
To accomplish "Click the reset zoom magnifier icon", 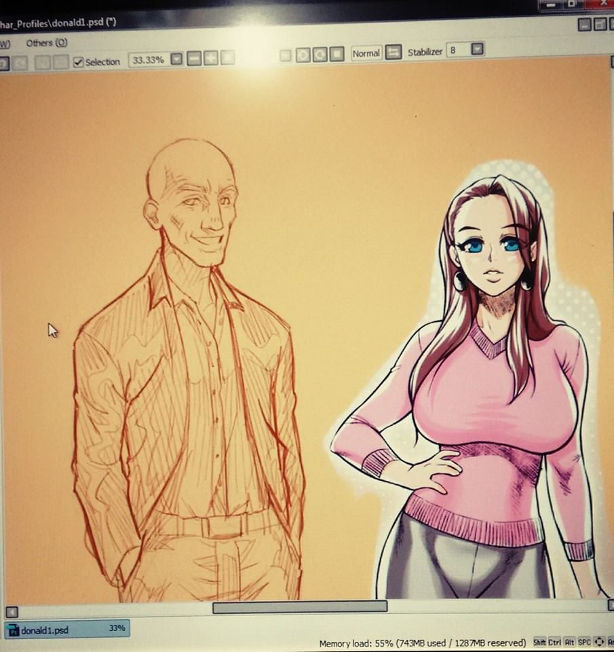I will pyautogui.click(x=225, y=60).
